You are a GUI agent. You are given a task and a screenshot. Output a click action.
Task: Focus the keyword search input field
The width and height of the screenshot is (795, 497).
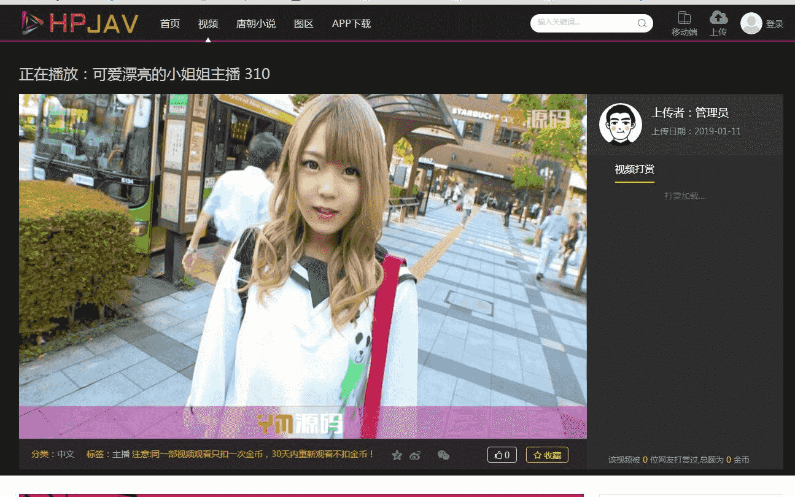(583, 23)
